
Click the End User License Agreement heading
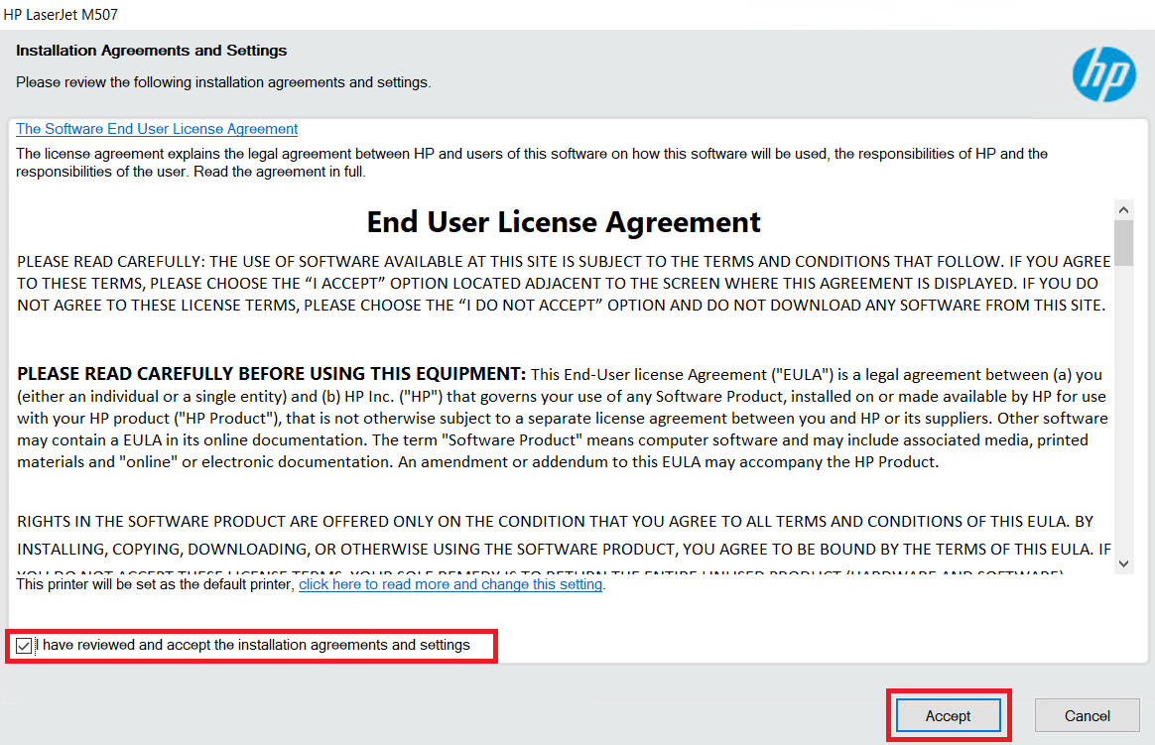[564, 222]
